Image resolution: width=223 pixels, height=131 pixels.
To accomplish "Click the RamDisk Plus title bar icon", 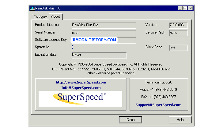I will pyautogui.click(x=32, y=8).
